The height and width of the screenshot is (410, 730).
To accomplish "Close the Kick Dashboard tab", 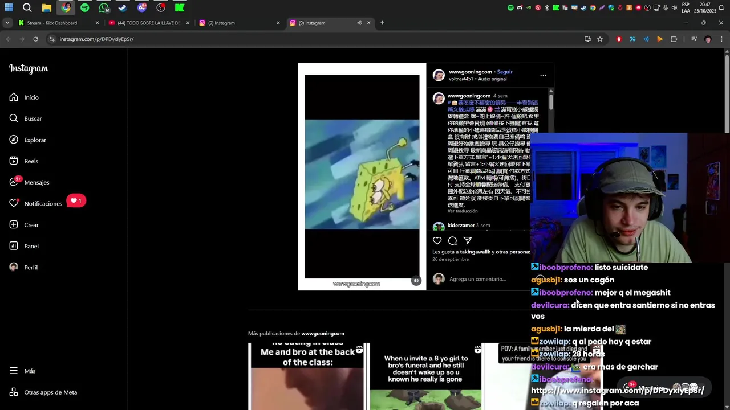I will coord(97,23).
